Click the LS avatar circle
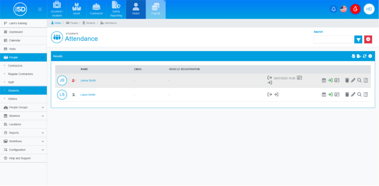The width and height of the screenshot is (379, 186). tap(62, 95)
